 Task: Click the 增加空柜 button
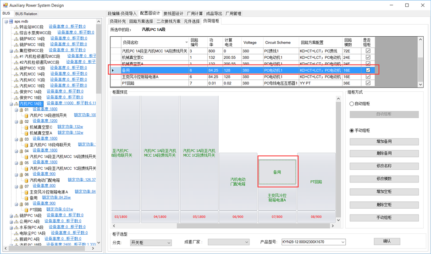point(384,192)
